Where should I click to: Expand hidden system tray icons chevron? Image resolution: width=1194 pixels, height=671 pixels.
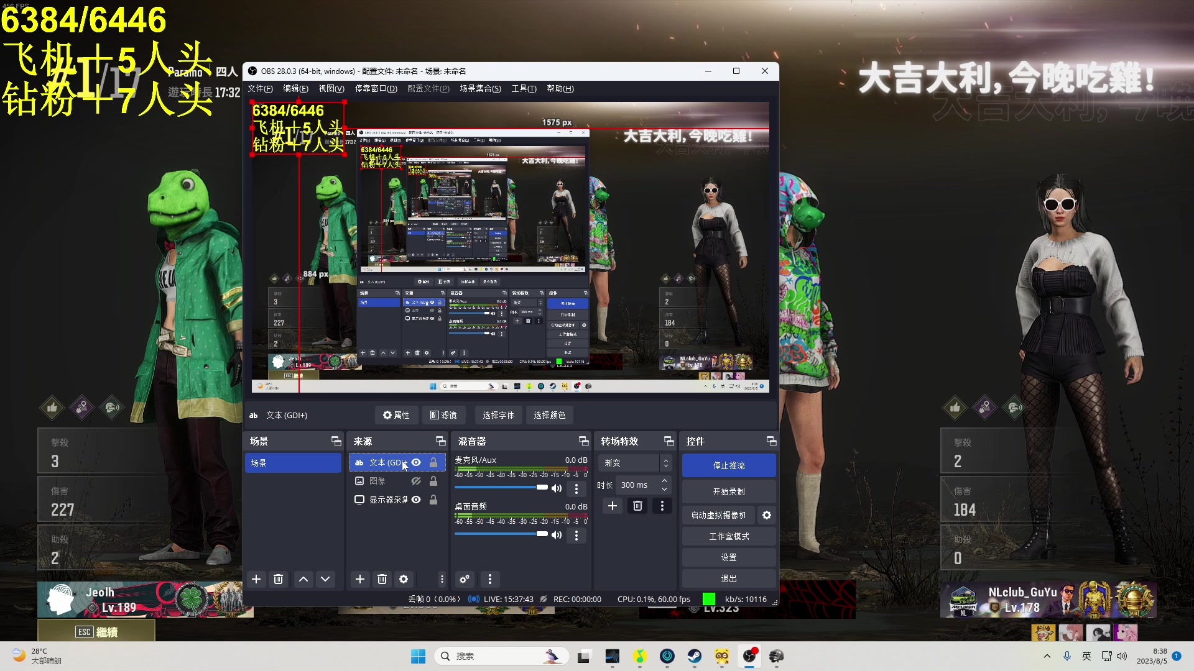point(1047,656)
